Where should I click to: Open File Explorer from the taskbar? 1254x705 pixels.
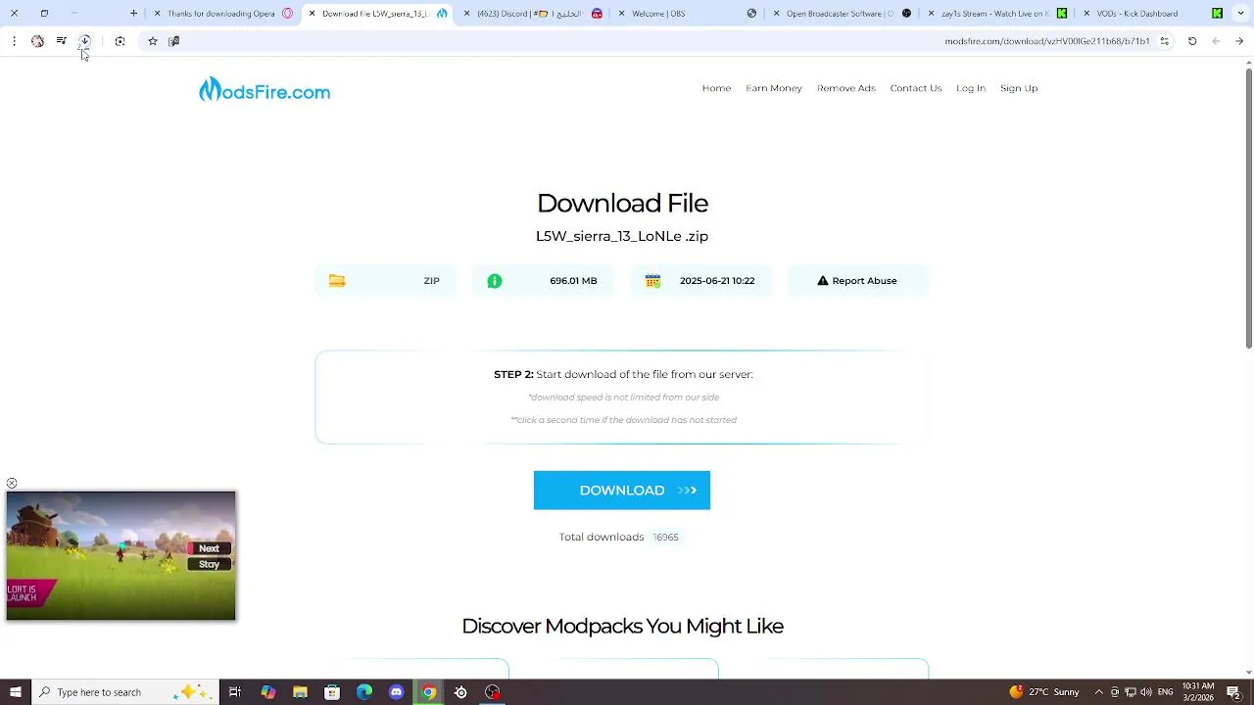(x=300, y=692)
